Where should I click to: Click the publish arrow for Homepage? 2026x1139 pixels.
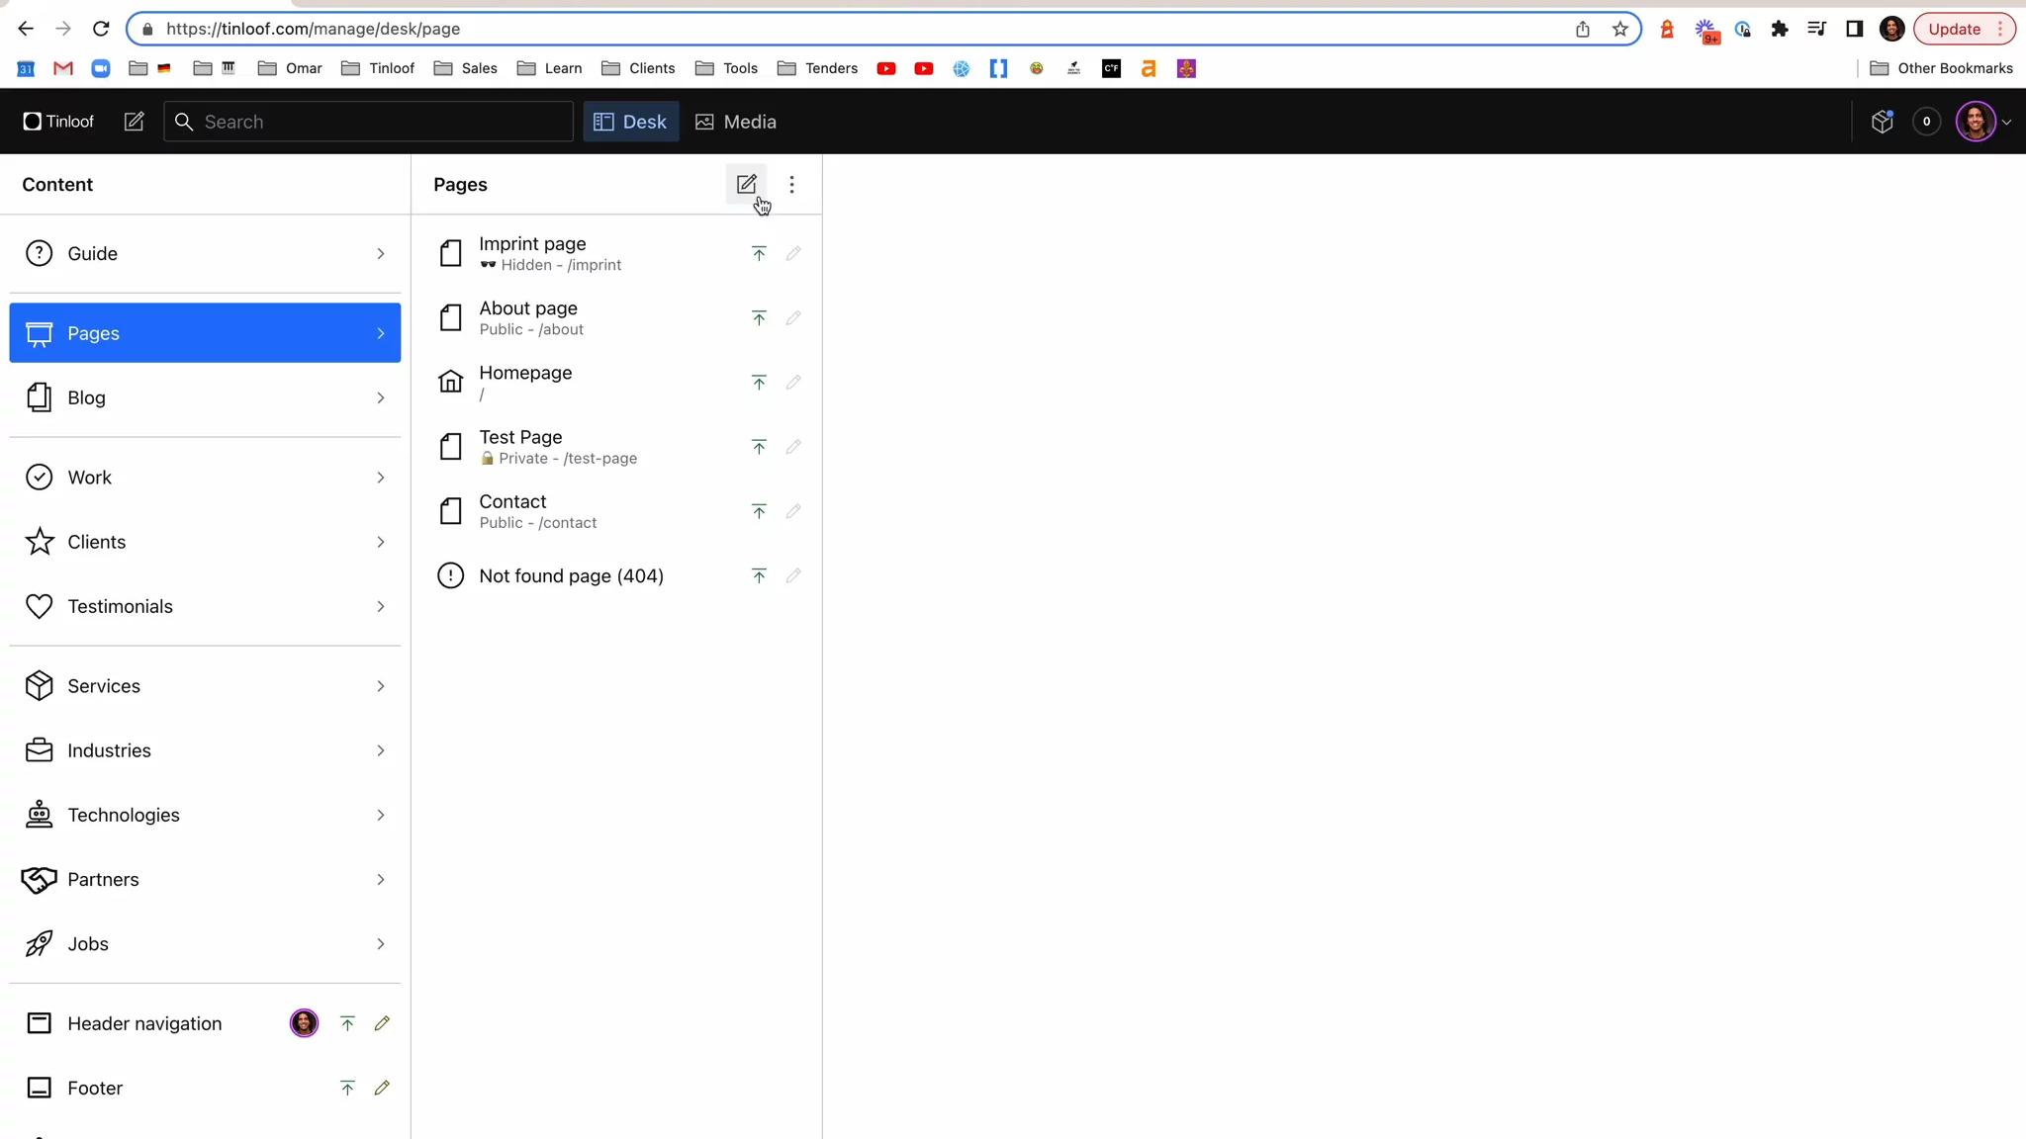point(759,383)
